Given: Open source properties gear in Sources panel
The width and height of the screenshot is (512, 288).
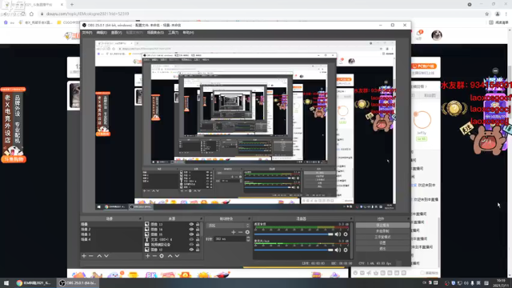Looking at the screenshot, I should point(162,256).
